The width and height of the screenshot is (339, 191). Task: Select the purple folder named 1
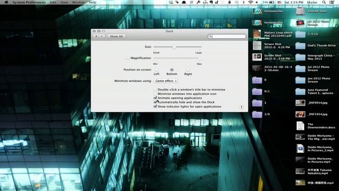pos(257,103)
